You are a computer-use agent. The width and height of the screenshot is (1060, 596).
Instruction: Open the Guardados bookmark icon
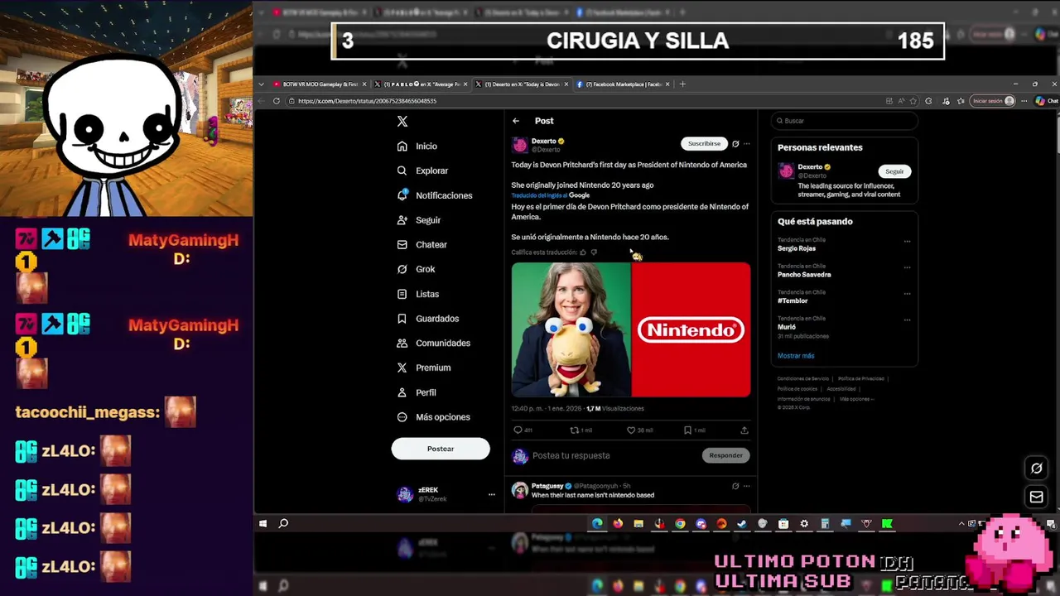(402, 319)
